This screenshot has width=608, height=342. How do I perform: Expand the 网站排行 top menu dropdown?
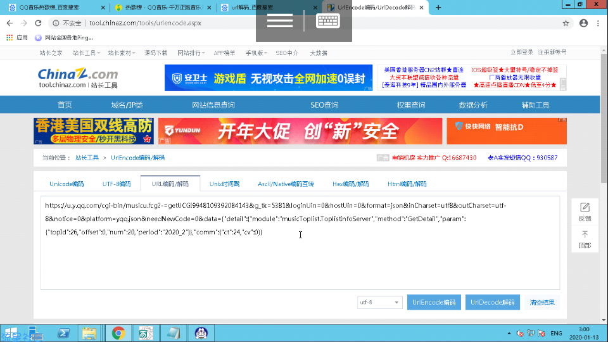pyautogui.click(x=191, y=53)
